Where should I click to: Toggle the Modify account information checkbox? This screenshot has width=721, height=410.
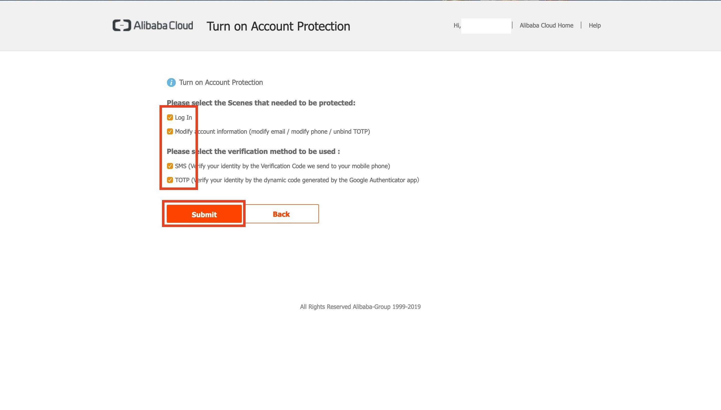[x=170, y=131]
